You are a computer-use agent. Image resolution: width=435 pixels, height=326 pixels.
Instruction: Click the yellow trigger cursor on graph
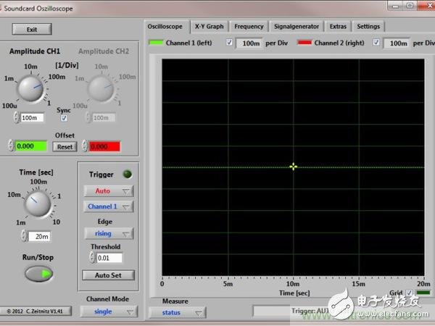pyautogui.click(x=294, y=166)
